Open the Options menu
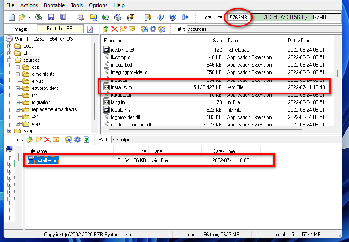Screen dimensions: 349x242 click(98, 5)
